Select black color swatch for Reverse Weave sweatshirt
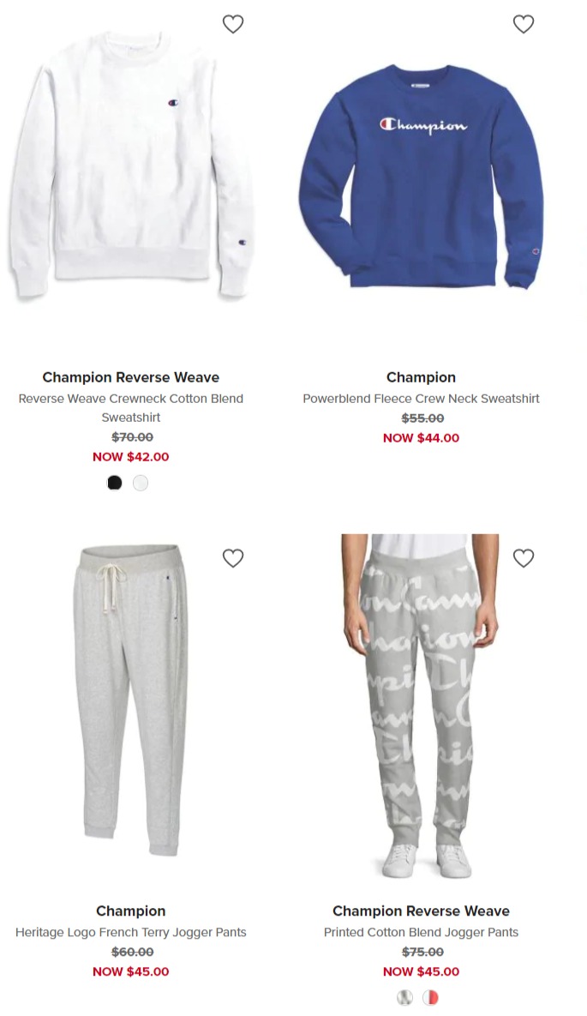Viewport: 587px width, 1016px height. 115,483
